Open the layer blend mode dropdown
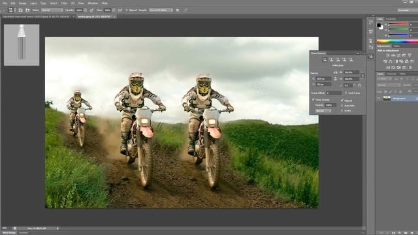Viewport: 418px width, 235px height. (389, 86)
